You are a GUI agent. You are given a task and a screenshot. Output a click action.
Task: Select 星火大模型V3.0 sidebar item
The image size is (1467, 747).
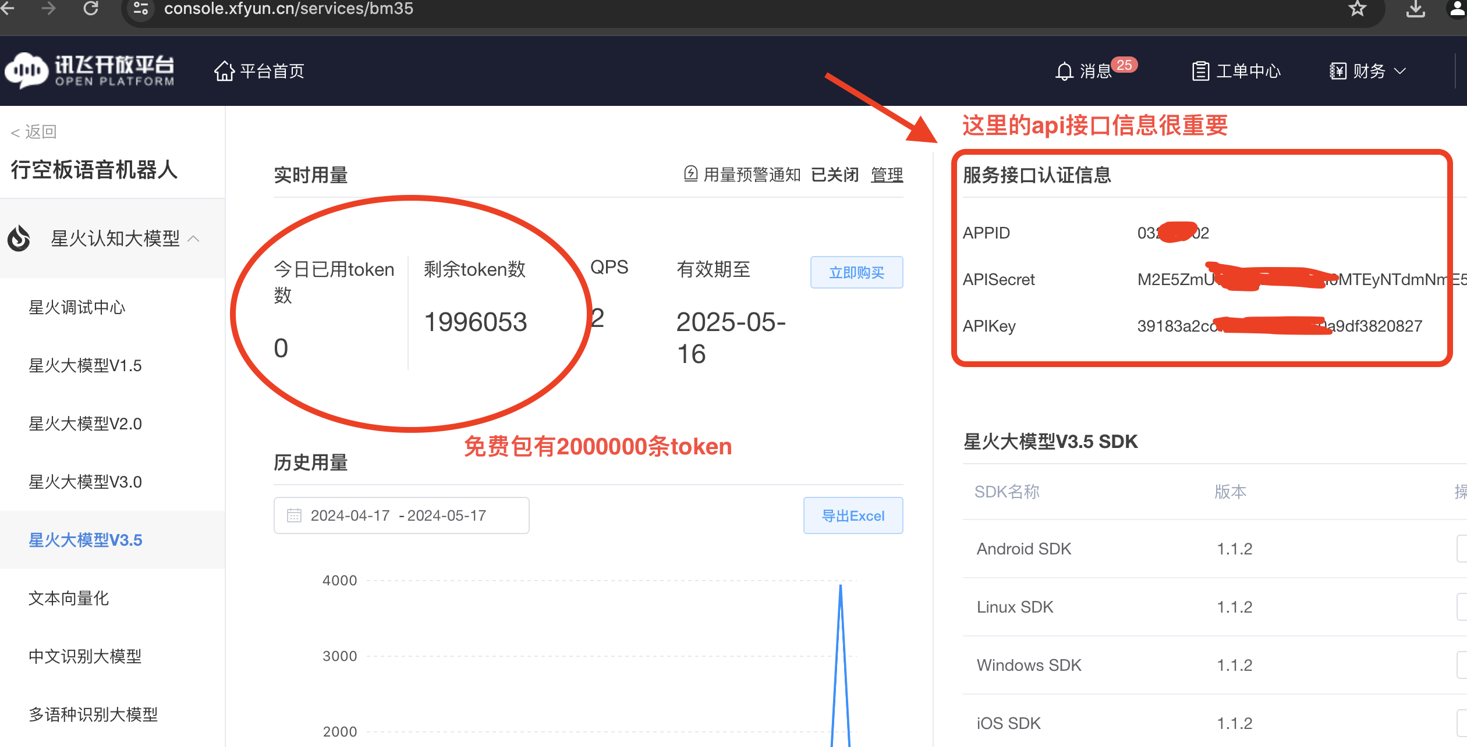[x=85, y=482]
